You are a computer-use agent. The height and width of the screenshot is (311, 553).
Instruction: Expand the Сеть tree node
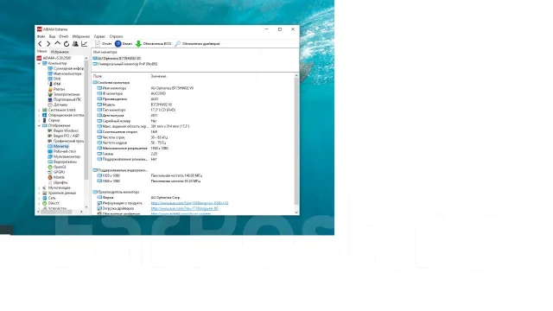tap(39, 198)
